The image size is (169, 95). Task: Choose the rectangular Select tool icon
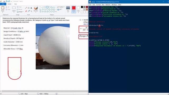pos(14,8)
